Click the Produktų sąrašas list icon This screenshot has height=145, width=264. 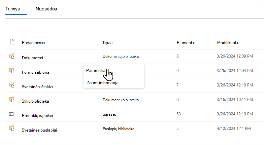[11, 114]
